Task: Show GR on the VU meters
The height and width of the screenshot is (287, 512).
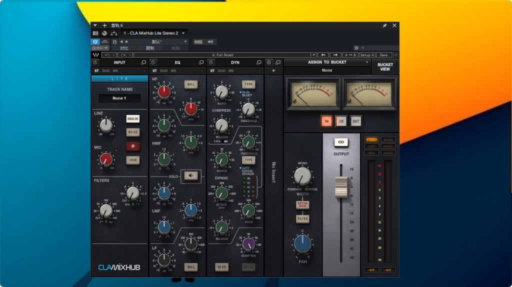Action: [x=341, y=121]
